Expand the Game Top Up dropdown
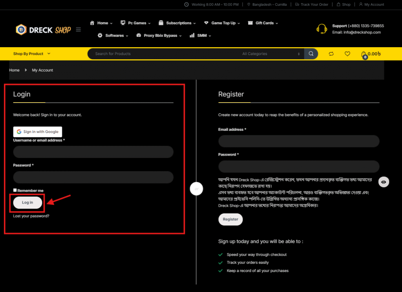 [x=239, y=23]
